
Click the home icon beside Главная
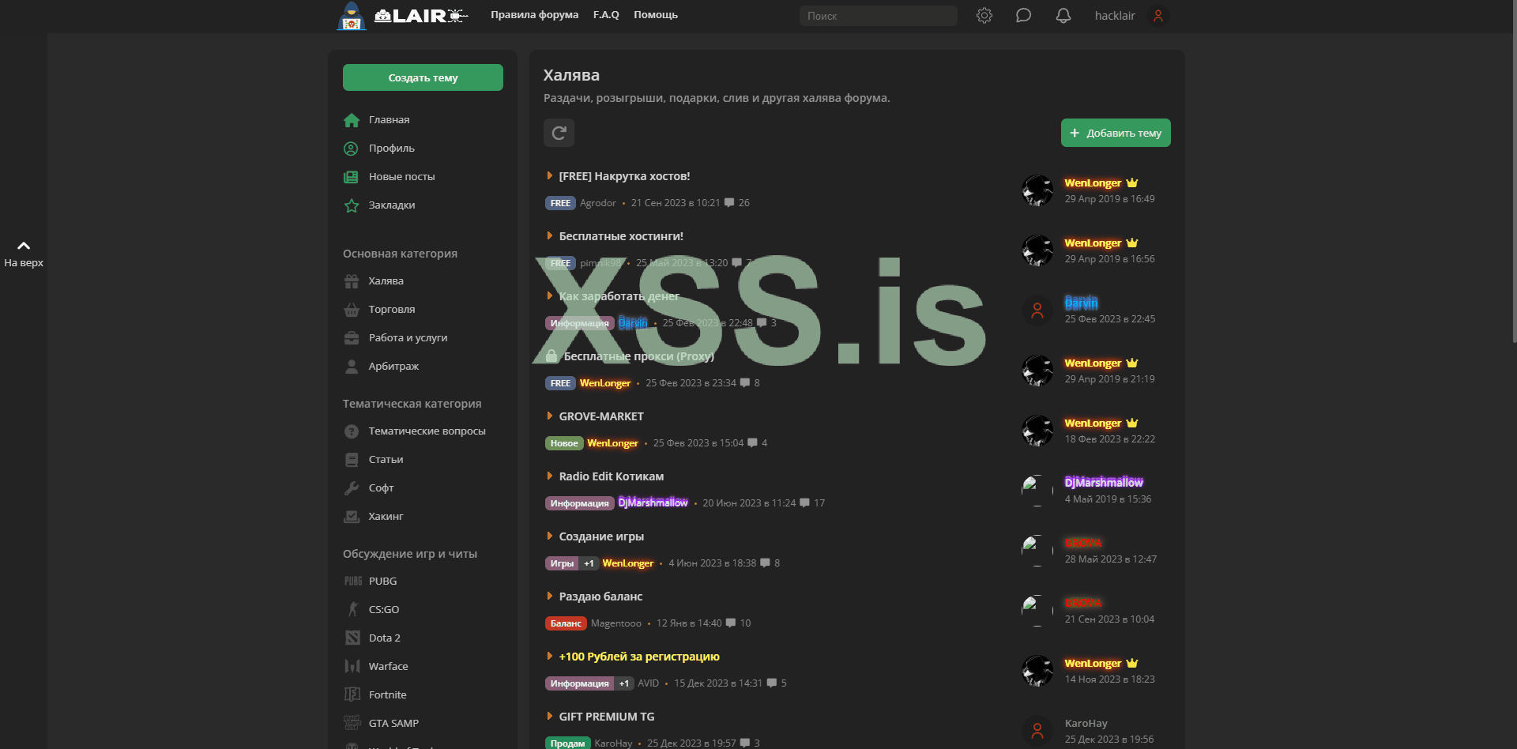(x=352, y=120)
